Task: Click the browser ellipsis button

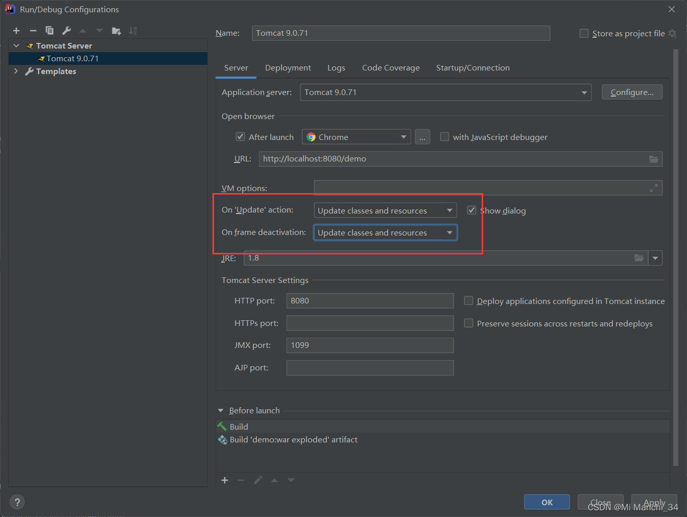Action: click(x=422, y=137)
